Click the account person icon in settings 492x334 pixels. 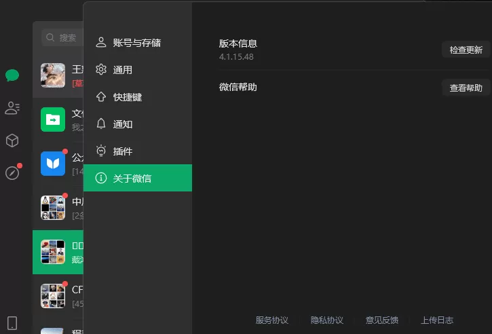pos(100,42)
